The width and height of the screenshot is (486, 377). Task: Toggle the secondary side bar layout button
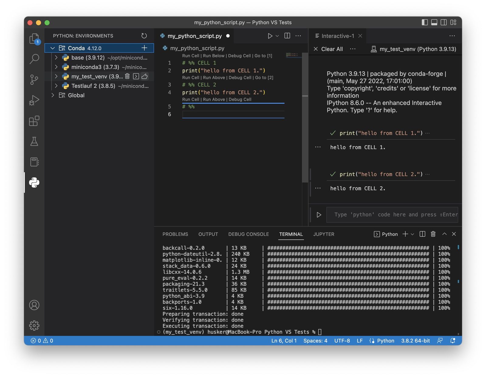[443, 22]
